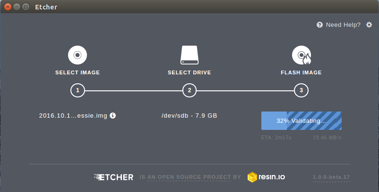This screenshot has height=192, width=379.
Task: Click the Etcher logo in footer
Action: [113, 177]
